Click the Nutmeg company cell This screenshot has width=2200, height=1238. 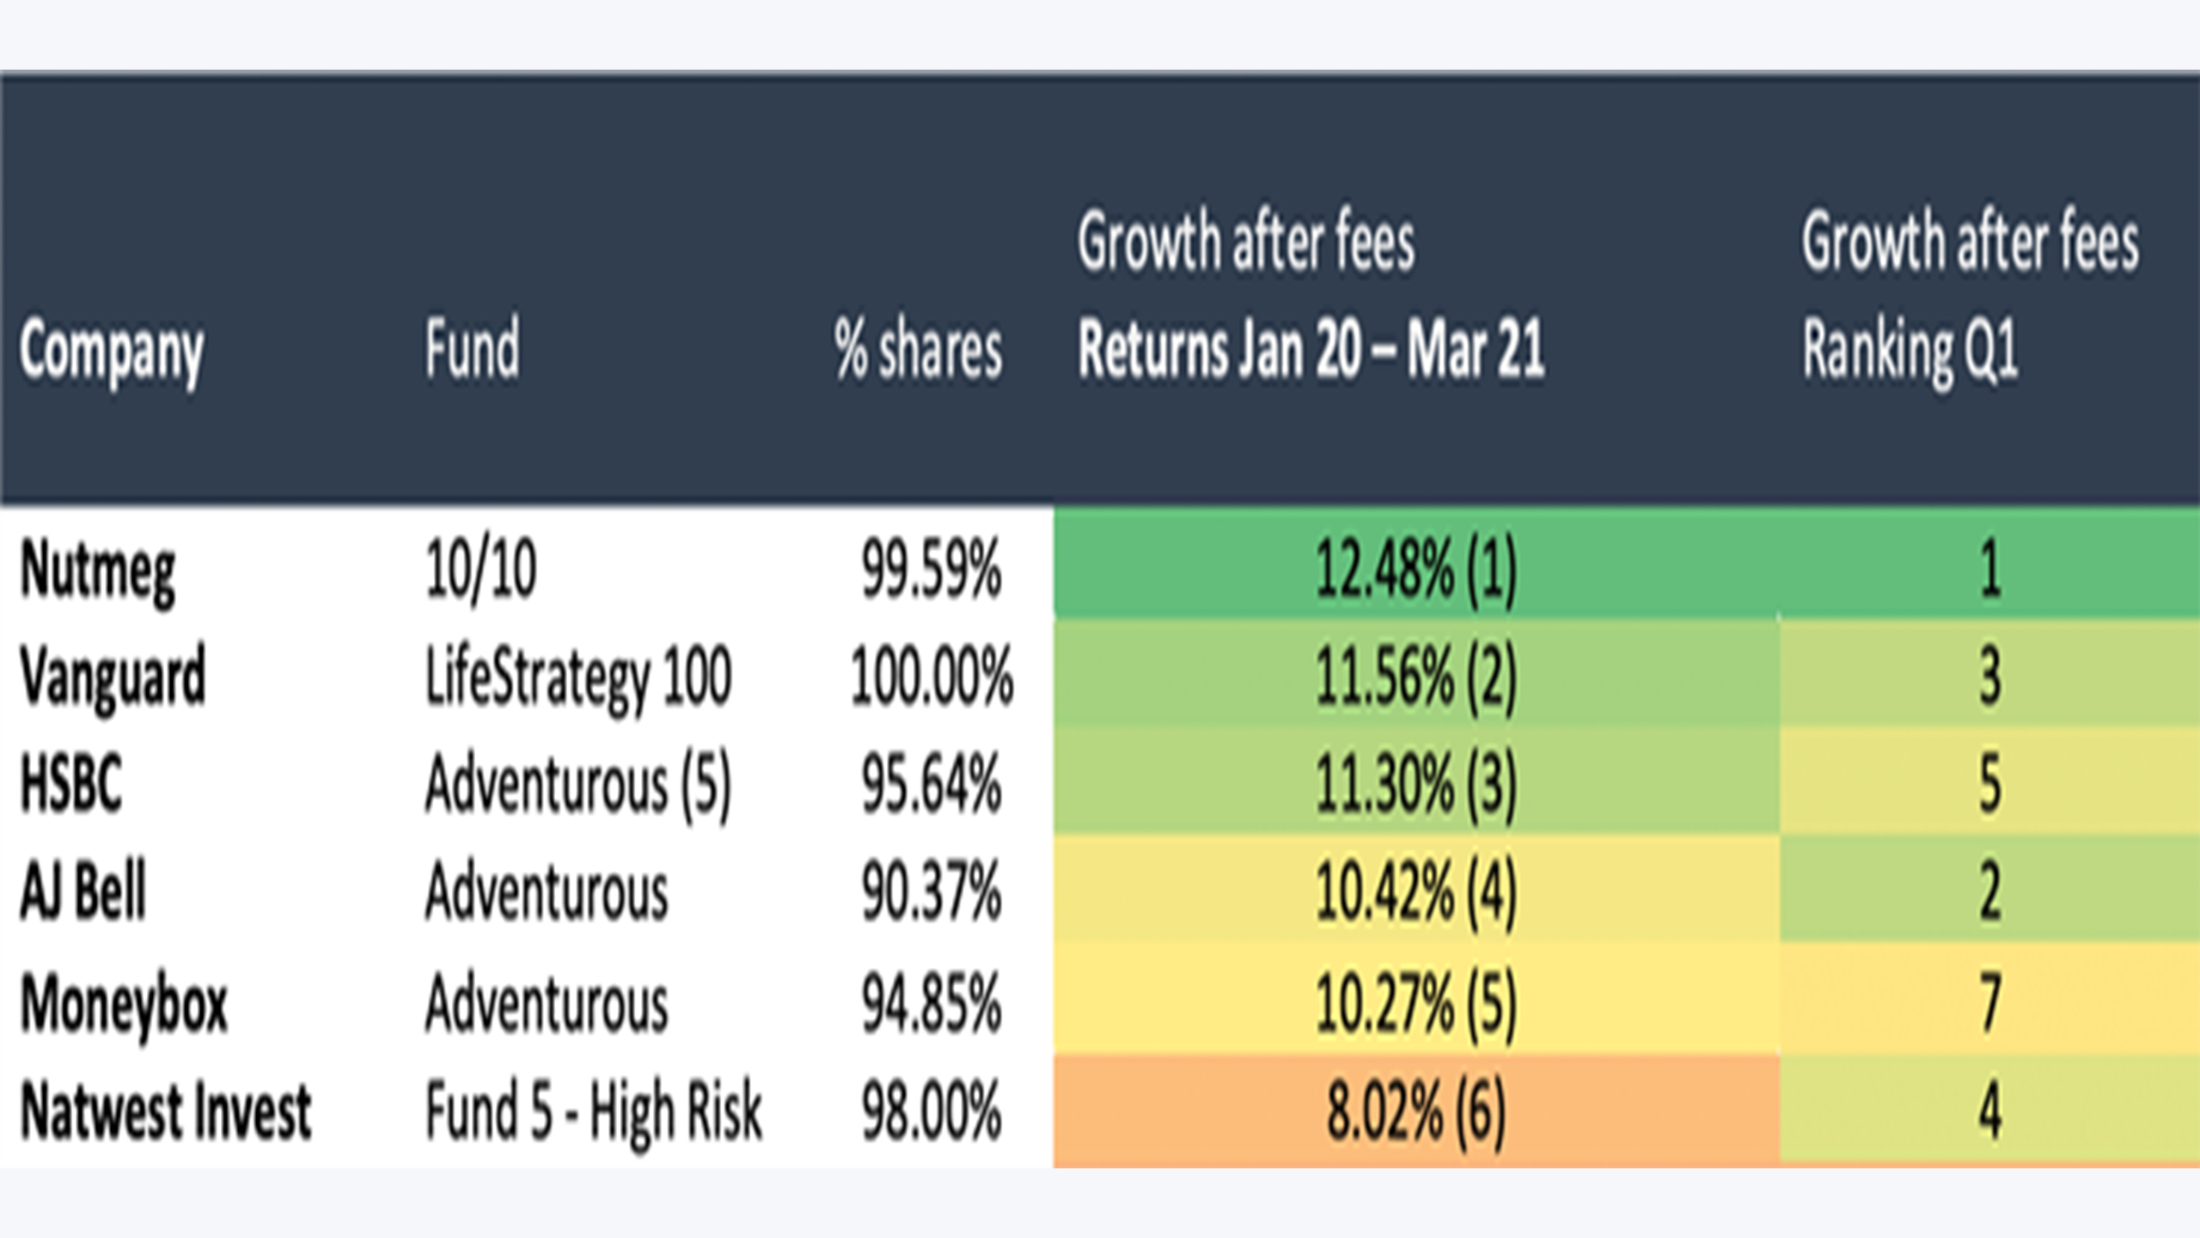tap(97, 572)
